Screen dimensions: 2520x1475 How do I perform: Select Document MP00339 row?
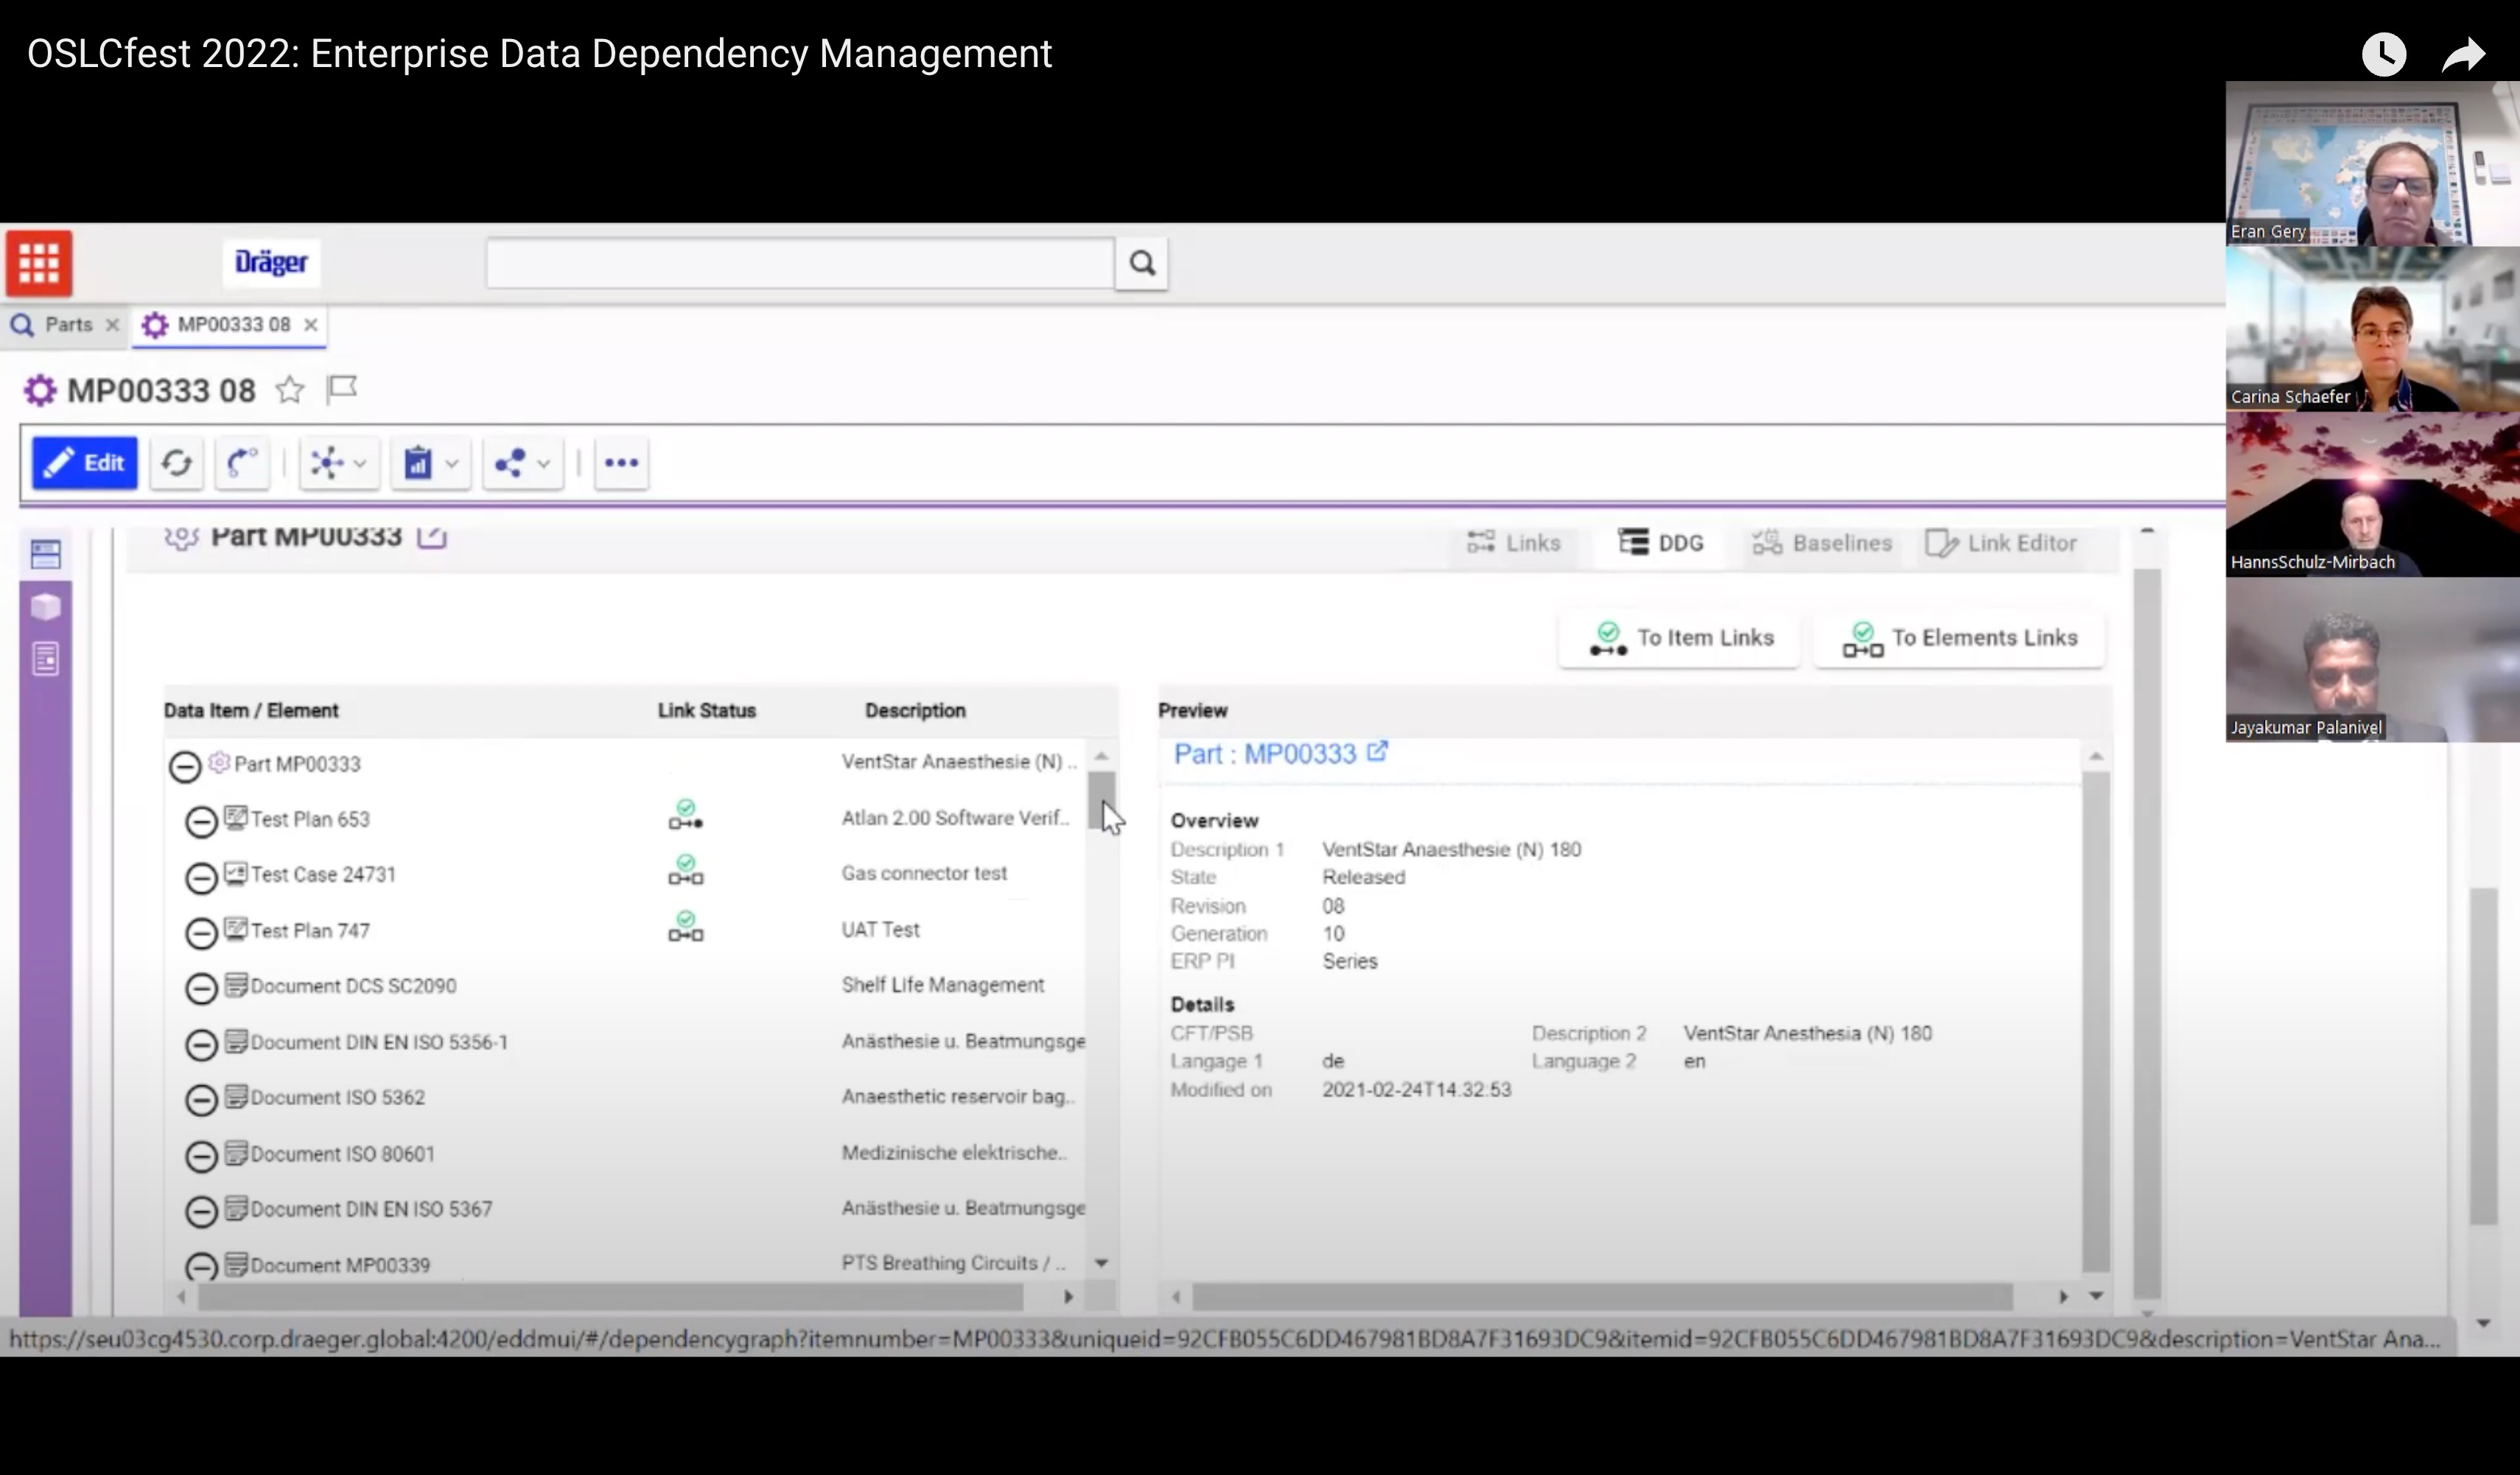(625, 1264)
